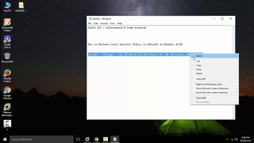The image size is (254, 143).
Task: Click the Notepad title bar icon
Action: (90, 19)
